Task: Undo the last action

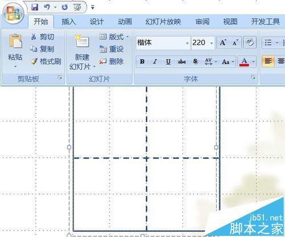Action: (47, 7)
